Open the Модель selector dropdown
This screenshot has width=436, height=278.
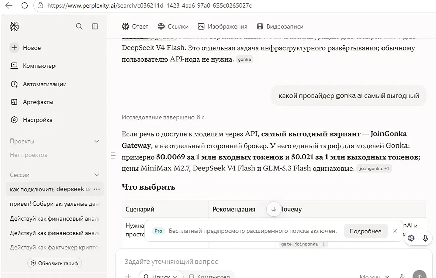[x=374, y=276]
